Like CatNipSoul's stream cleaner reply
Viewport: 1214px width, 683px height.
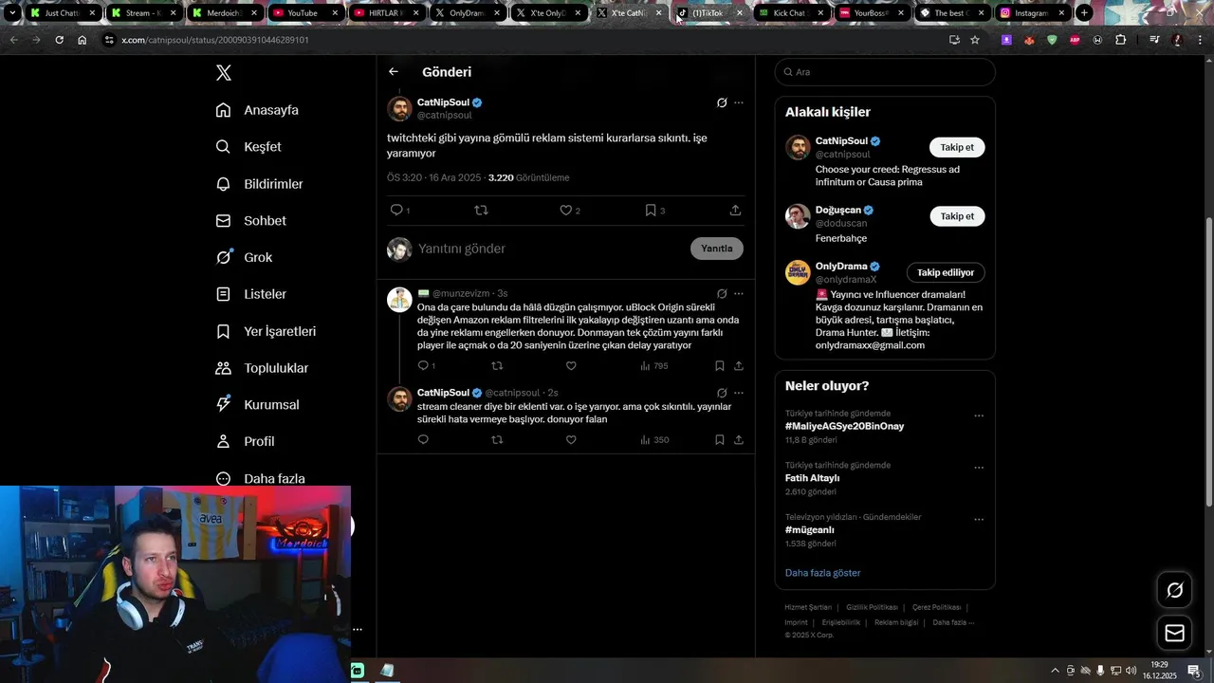pos(571,439)
